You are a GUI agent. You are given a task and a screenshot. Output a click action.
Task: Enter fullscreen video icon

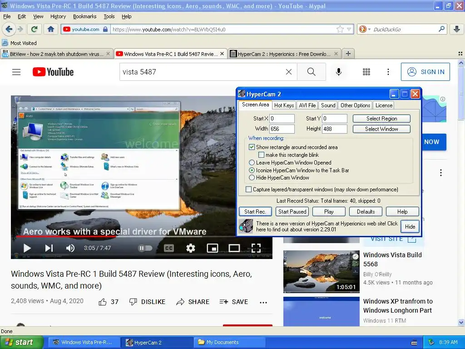tap(256, 248)
